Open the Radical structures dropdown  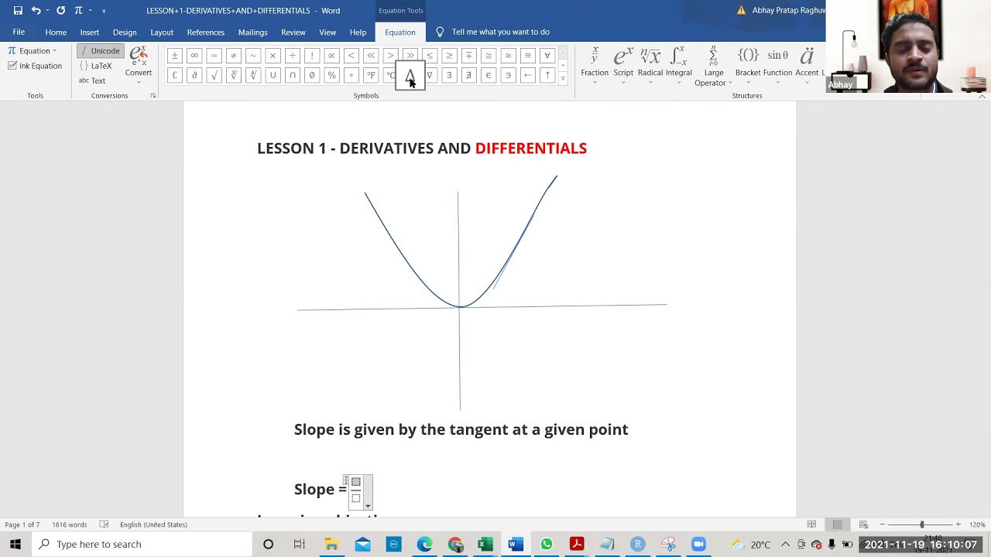click(x=650, y=66)
